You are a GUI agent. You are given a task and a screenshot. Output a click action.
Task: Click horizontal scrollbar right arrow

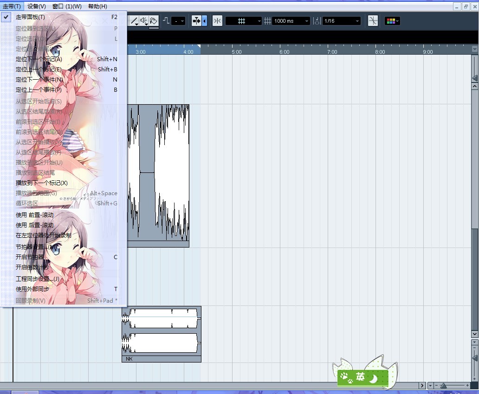(422, 386)
